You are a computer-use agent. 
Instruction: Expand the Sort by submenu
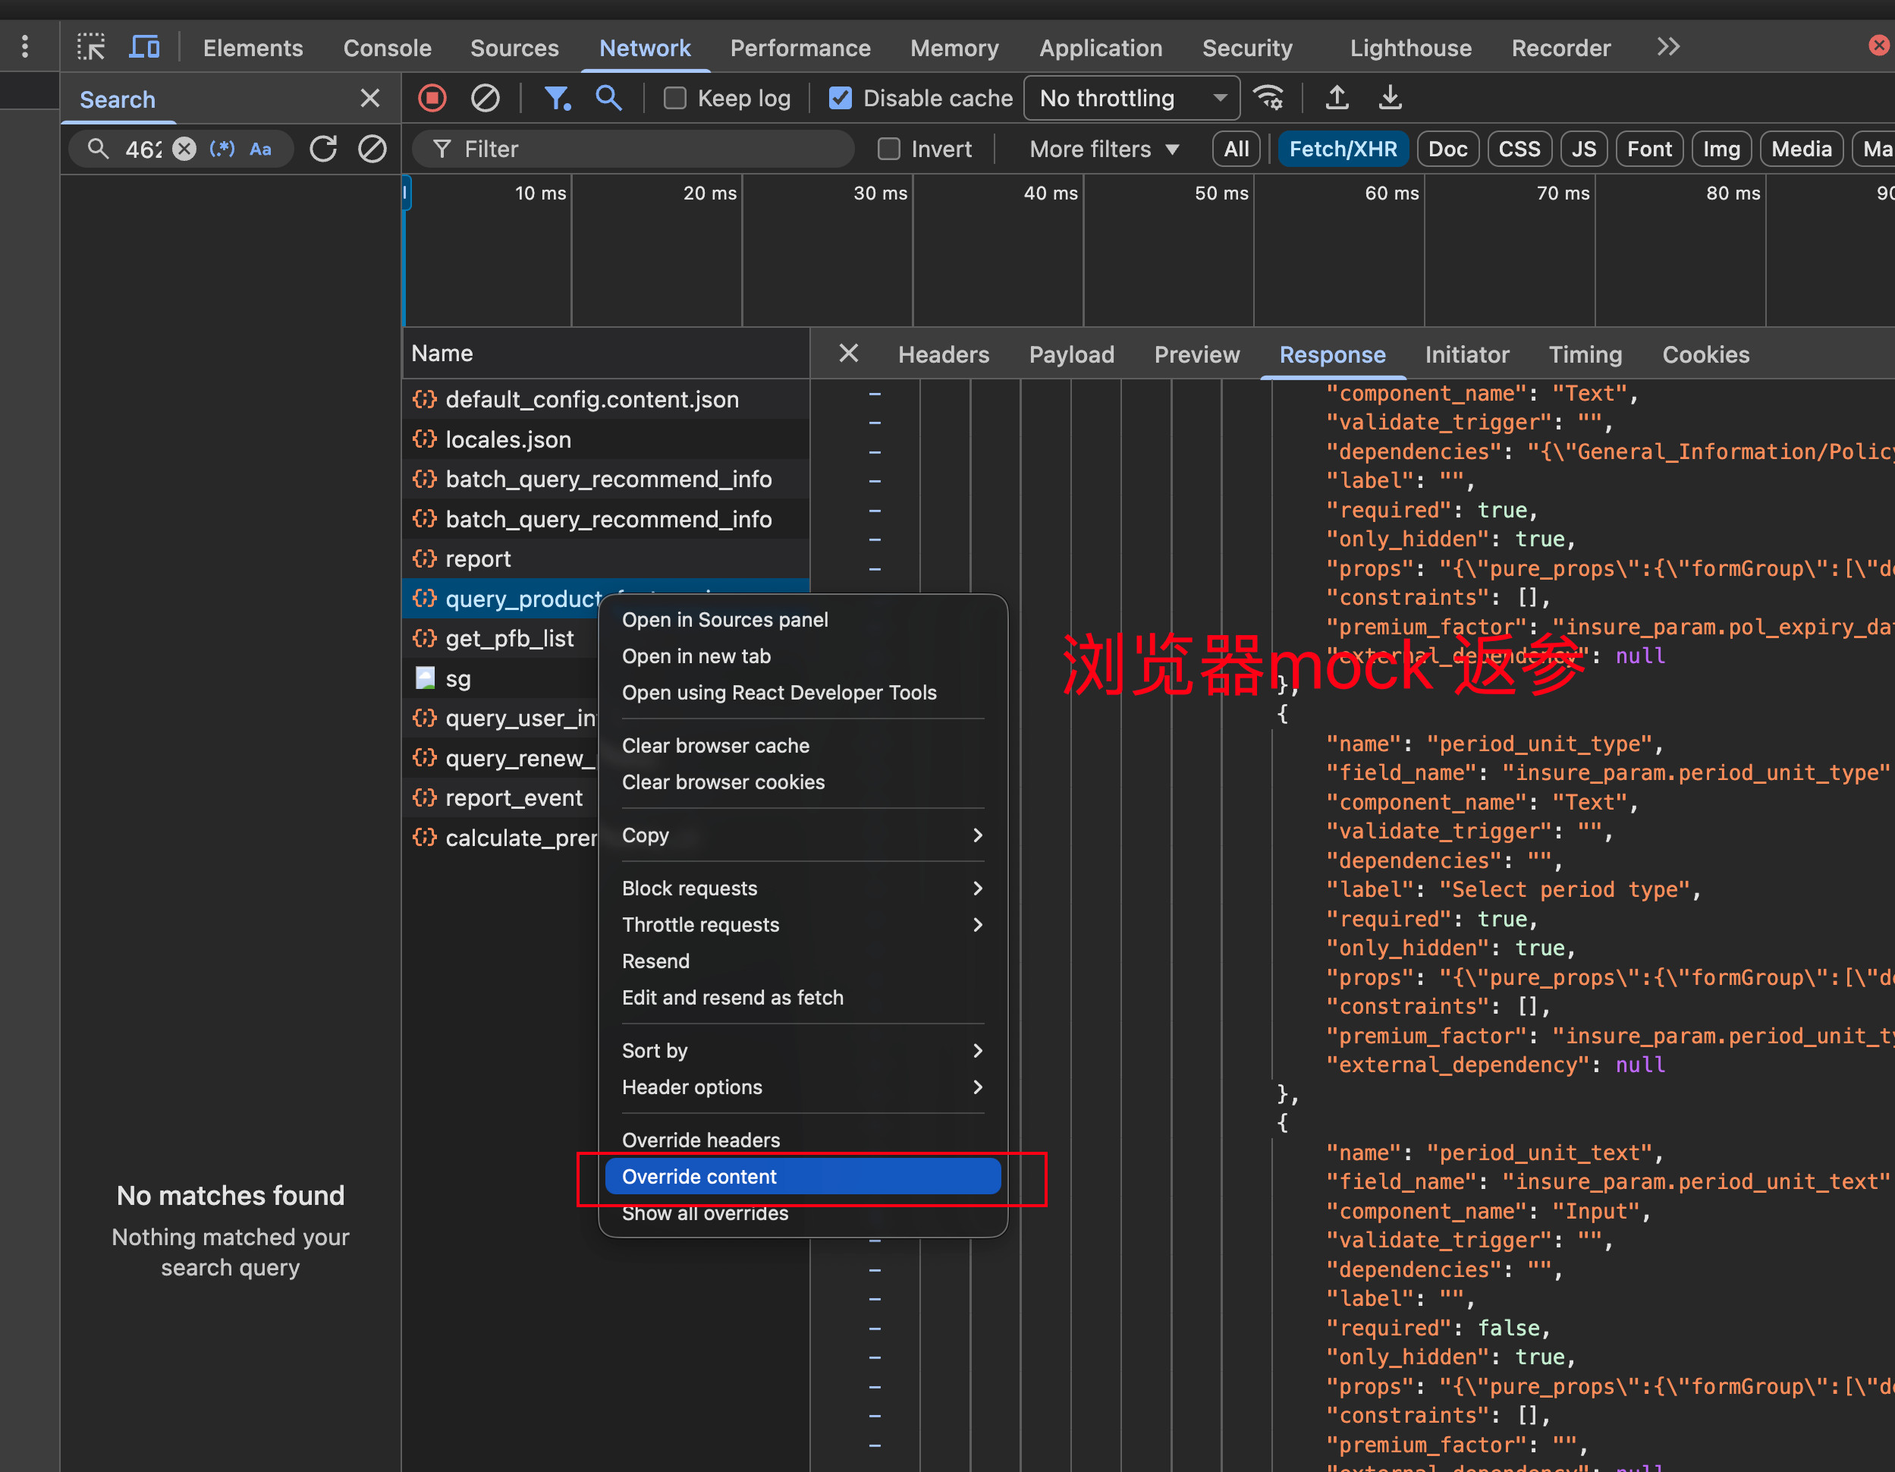803,1050
